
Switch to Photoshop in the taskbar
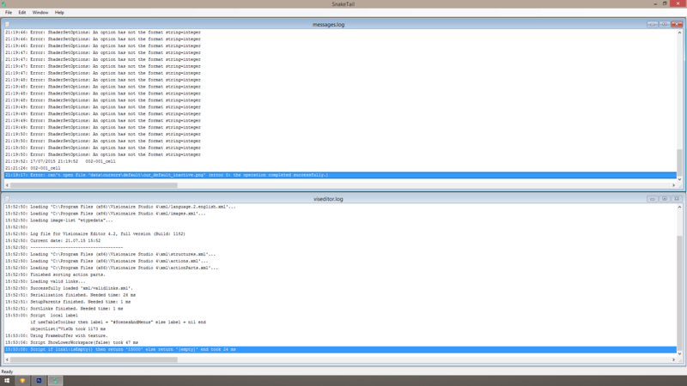[x=40, y=379]
